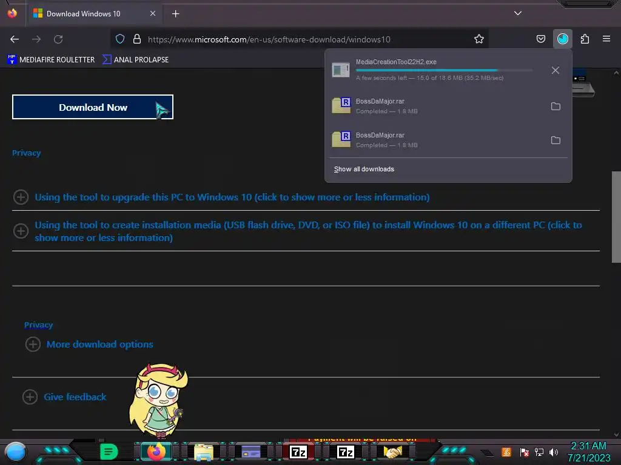Click the Firefox logo at window corner
621x465 pixels.
point(12,13)
